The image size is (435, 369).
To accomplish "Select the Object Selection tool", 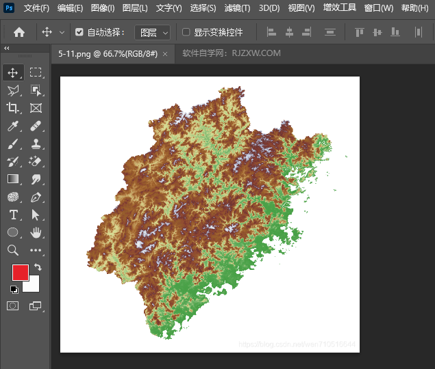I will click(36, 90).
